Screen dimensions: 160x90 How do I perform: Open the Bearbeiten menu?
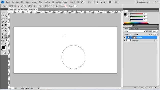(x=15, y=2)
